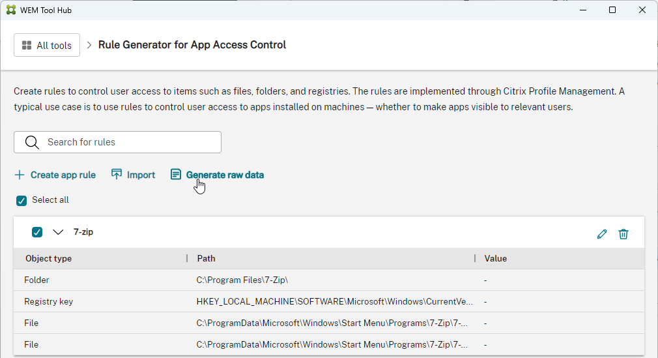
Task: Select the Object type column header
Action: pos(48,258)
